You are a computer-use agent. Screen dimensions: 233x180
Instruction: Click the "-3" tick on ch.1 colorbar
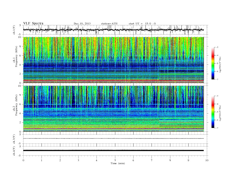click(x=217, y=47)
